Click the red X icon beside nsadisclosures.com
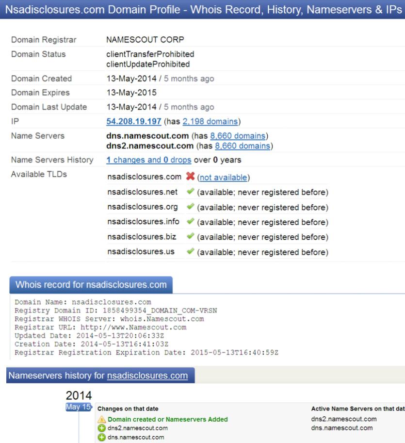This screenshot has width=405, height=443. [x=190, y=176]
